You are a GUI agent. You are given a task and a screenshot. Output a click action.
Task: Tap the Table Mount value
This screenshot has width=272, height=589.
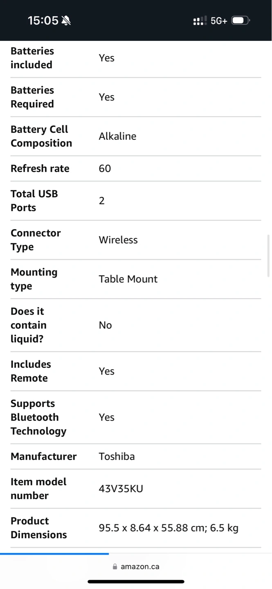128,279
